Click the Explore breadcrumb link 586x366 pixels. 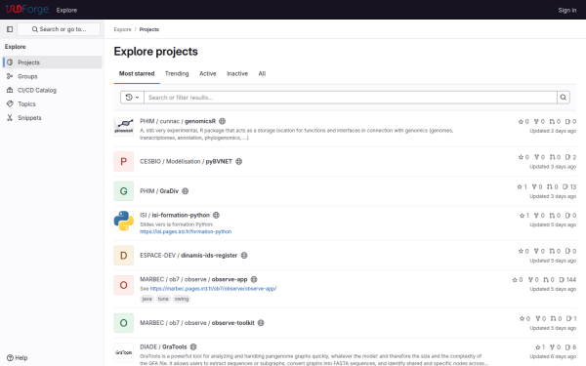123,29
